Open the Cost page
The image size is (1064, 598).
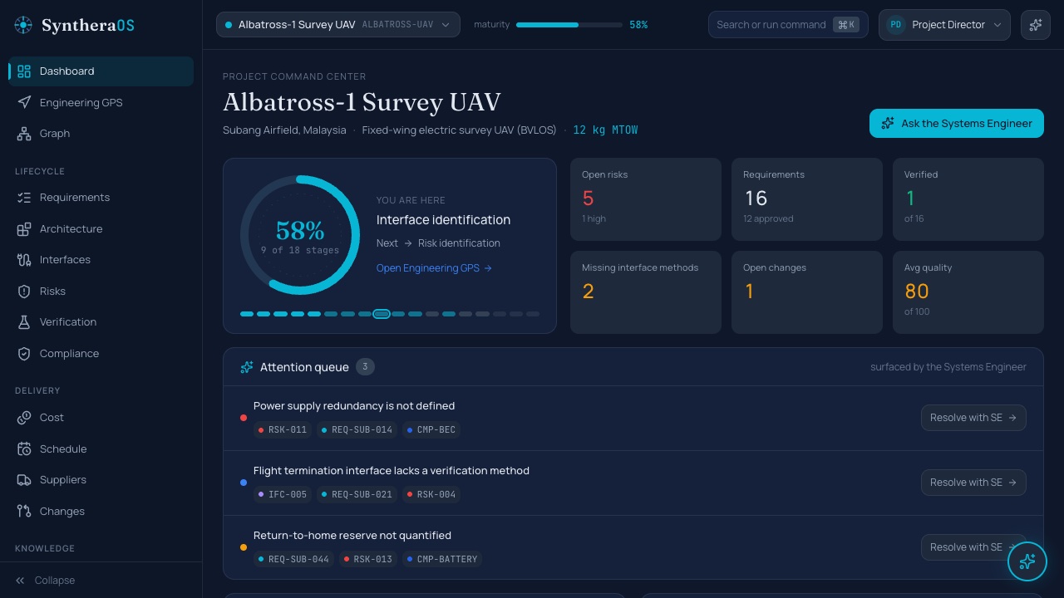(101, 418)
